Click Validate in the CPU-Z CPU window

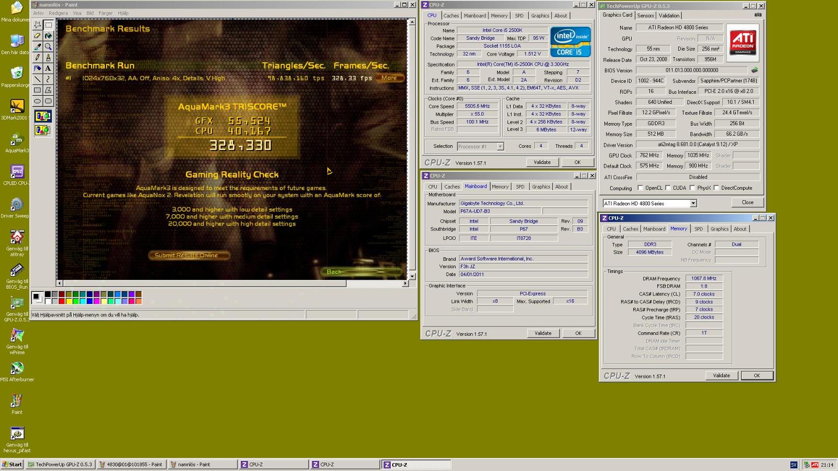point(542,162)
